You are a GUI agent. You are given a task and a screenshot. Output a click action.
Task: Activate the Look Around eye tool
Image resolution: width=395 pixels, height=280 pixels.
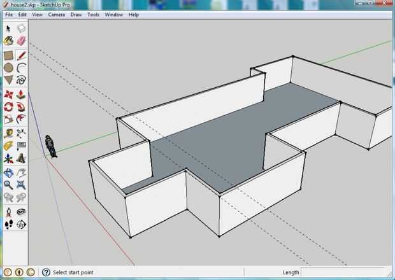pyautogui.click(x=21, y=212)
